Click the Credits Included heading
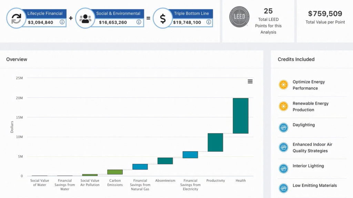 tap(296, 59)
